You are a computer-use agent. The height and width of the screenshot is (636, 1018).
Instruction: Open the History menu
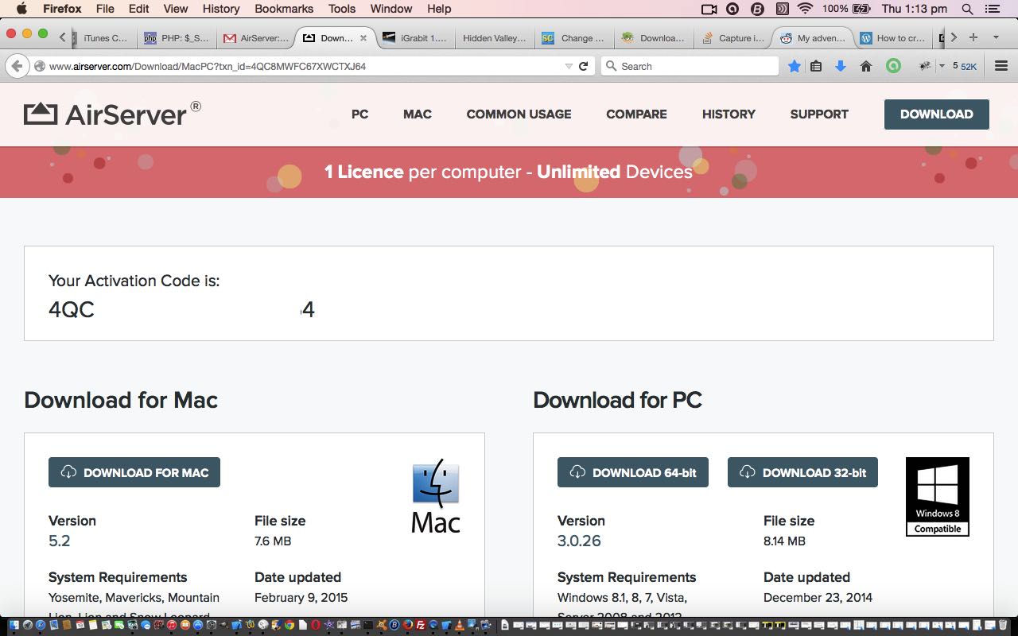pyautogui.click(x=221, y=9)
